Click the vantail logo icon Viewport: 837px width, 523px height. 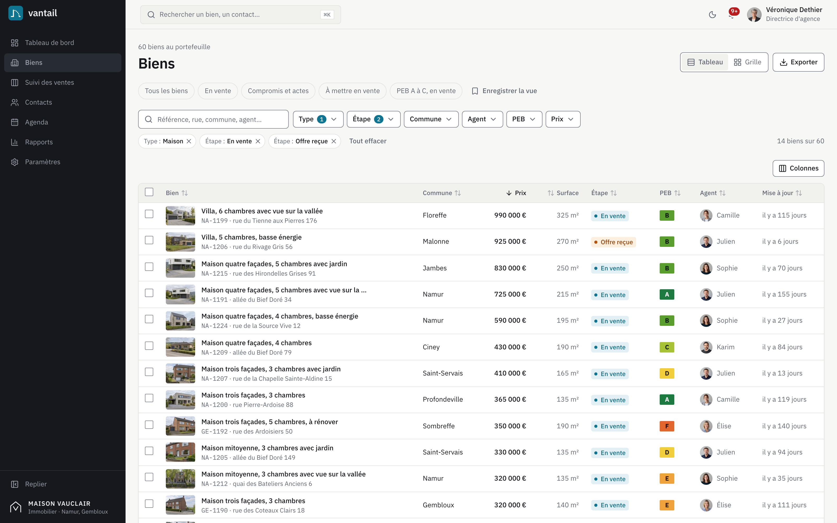pyautogui.click(x=16, y=13)
